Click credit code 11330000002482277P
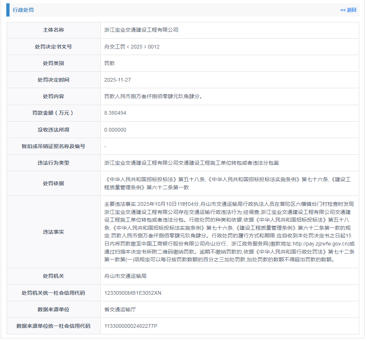 pyautogui.click(x=131, y=326)
